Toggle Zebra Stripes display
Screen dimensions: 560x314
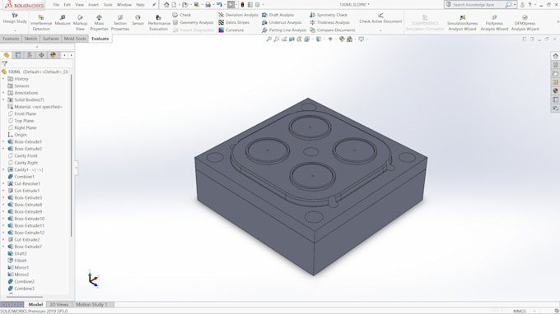tap(234, 22)
